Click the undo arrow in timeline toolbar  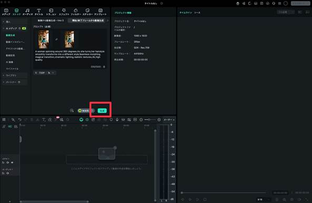19,119
